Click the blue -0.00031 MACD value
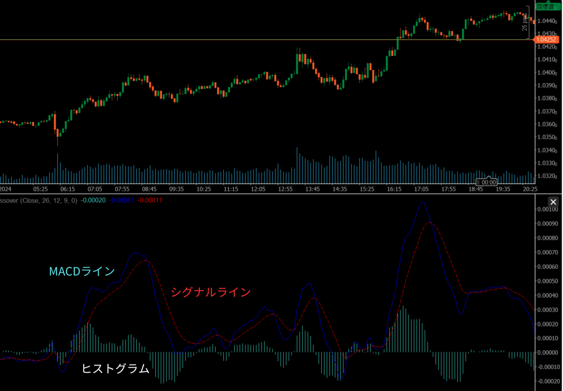Viewport: 563px width, 391px height. tap(121, 201)
